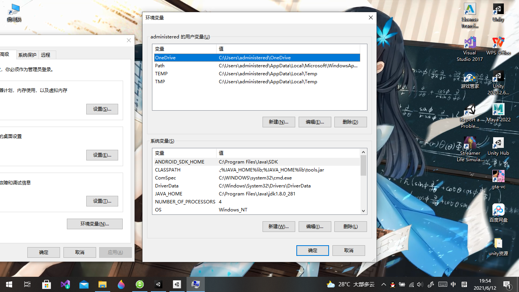Viewport: 519px width, 292px height.
Task: Open Task View in the taskbar
Action: click(27, 284)
